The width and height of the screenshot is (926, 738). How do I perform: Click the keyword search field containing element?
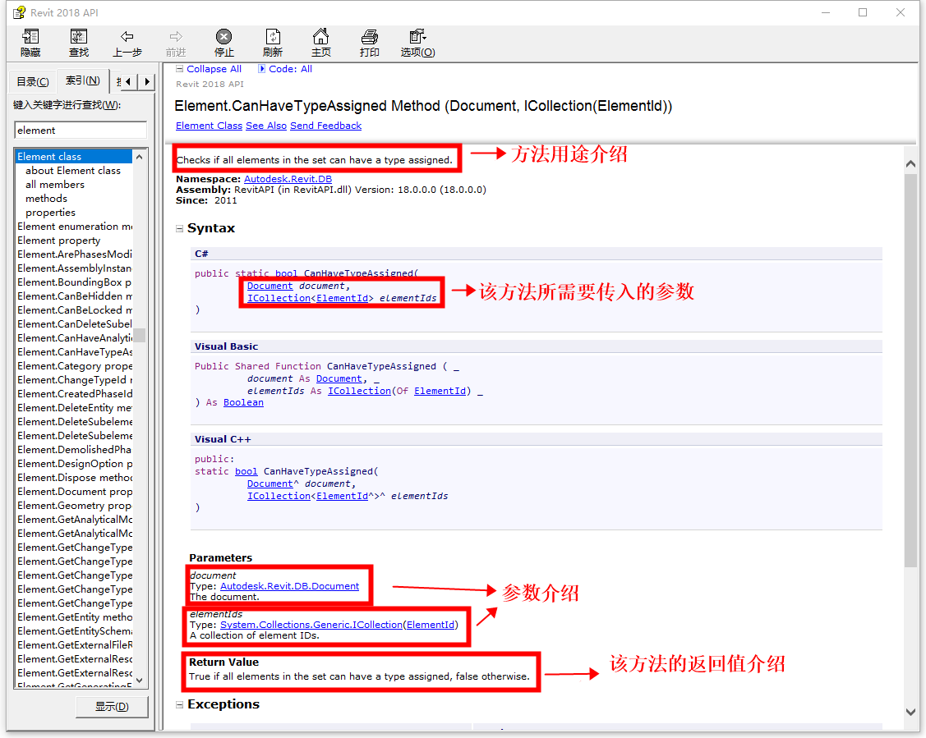click(81, 131)
